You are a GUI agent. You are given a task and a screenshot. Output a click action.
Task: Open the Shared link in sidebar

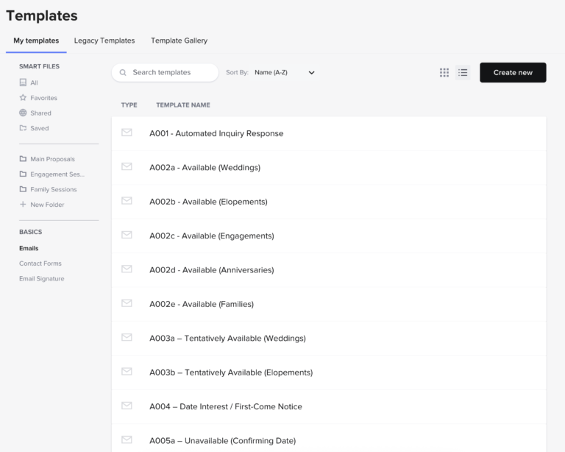pos(40,113)
